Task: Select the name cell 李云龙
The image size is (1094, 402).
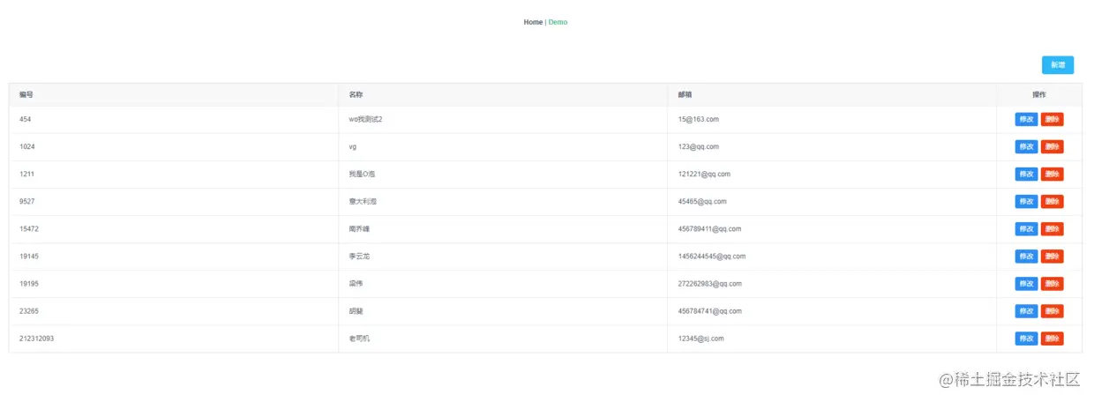Action: (x=503, y=256)
